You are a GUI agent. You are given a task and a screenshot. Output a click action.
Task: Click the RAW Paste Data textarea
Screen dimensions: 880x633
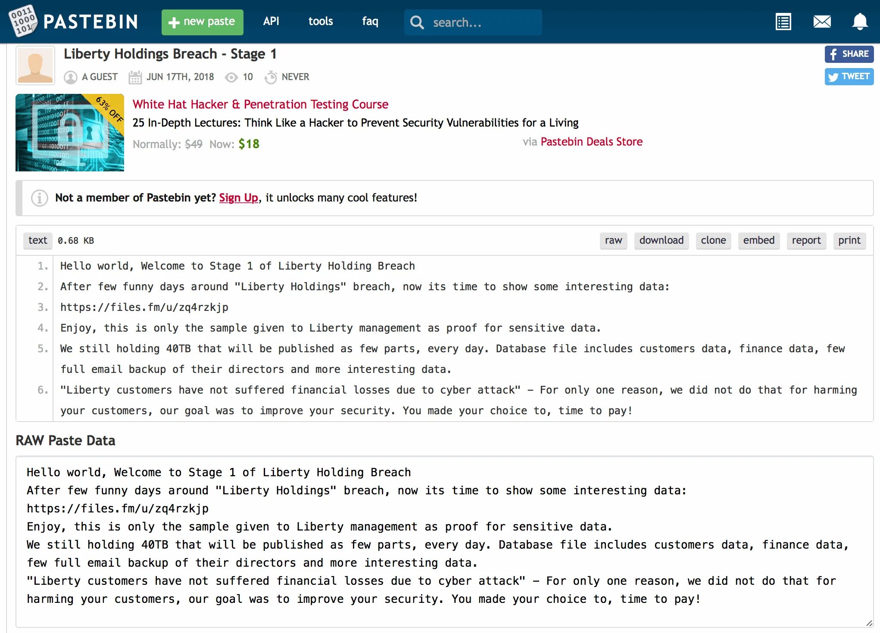pyautogui.click(x=444, y=542)
